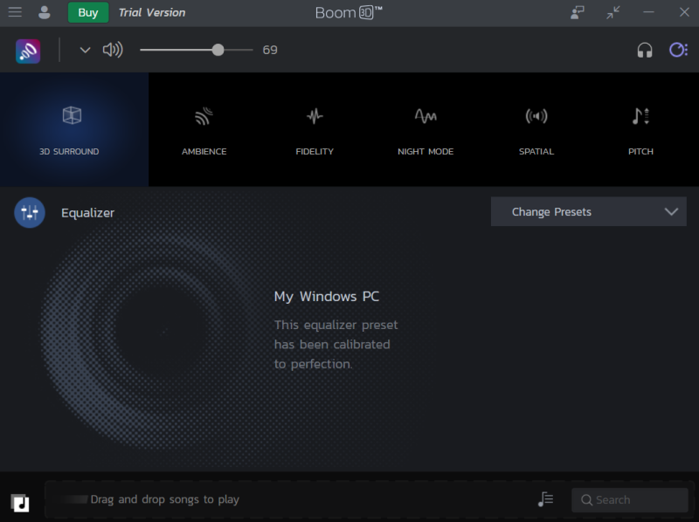Viewport: 699px width, 522px height.
Task: Enable 3D Surround effect
Action: [x=74, y=129]
